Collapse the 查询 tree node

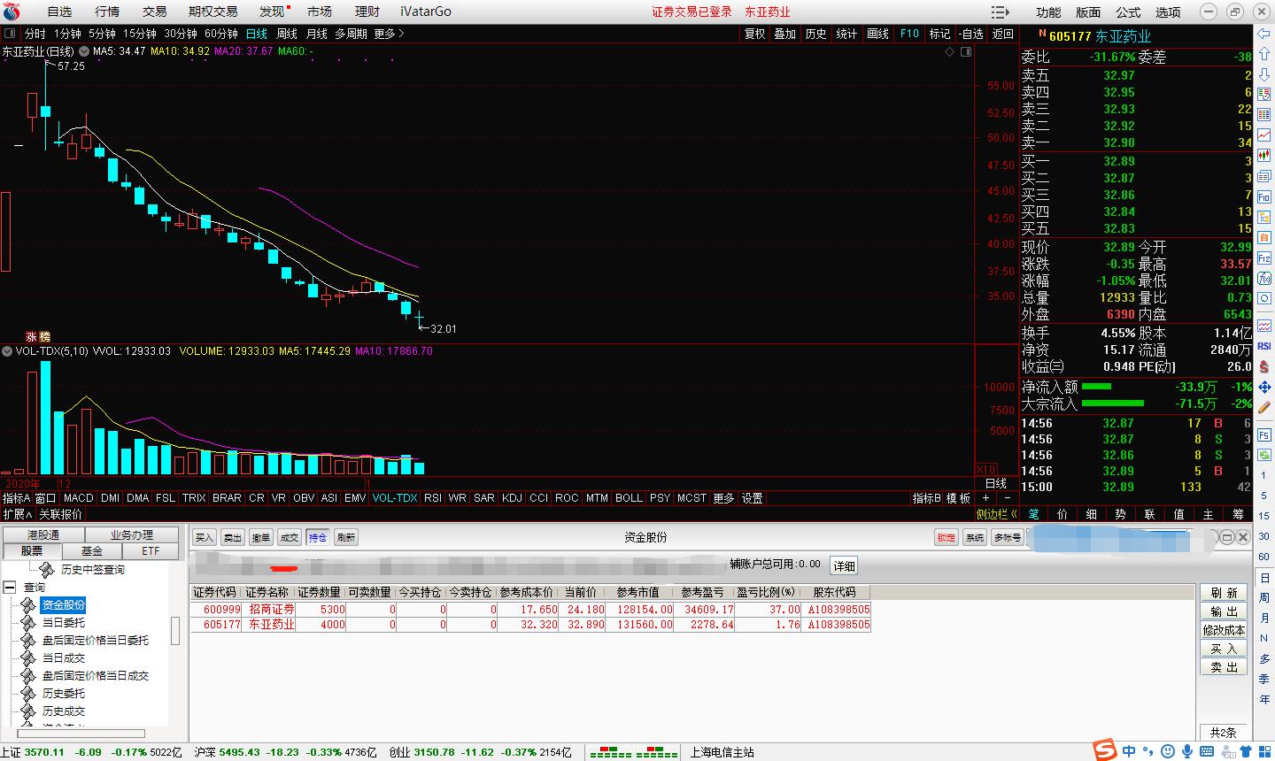[10, 587]
